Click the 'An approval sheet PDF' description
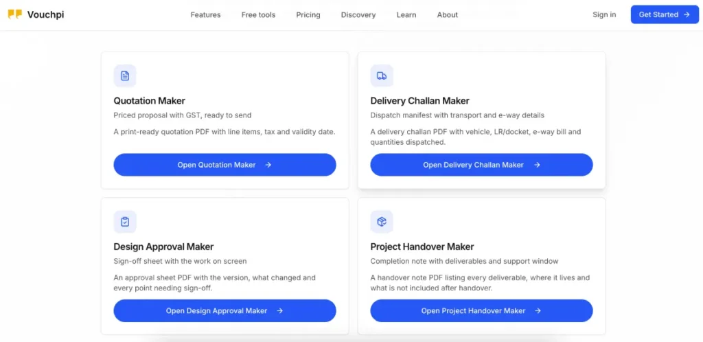 coord(215,283)
